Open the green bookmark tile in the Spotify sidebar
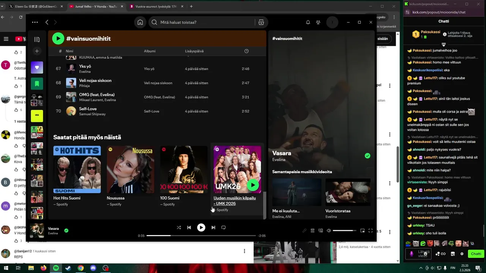 point(37,83)
